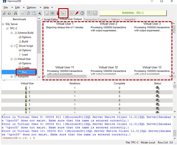The image size is (177, 145).
Task: Select Build under Schema Build
Action: (x=25, y=42)
